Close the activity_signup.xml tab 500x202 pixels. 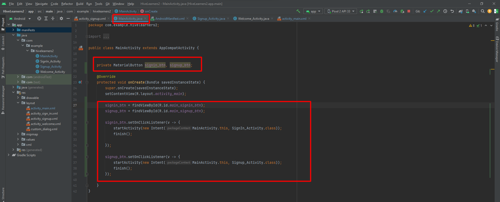[109, 18]
